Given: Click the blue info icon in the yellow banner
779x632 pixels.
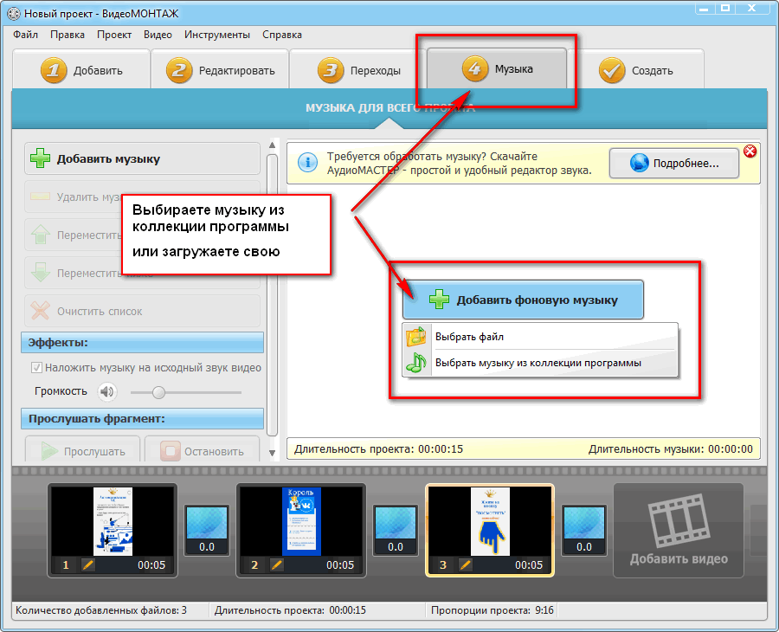Looking at the screenshot, I should [x=307, y=163].
